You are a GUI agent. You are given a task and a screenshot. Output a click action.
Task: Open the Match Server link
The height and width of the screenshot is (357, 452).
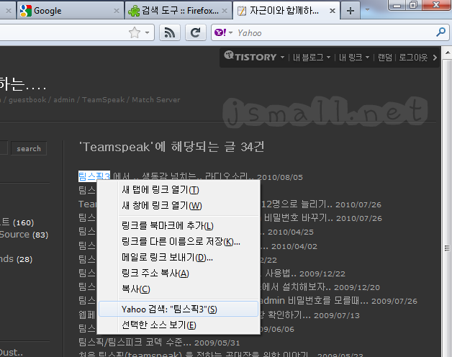point(156,100)
